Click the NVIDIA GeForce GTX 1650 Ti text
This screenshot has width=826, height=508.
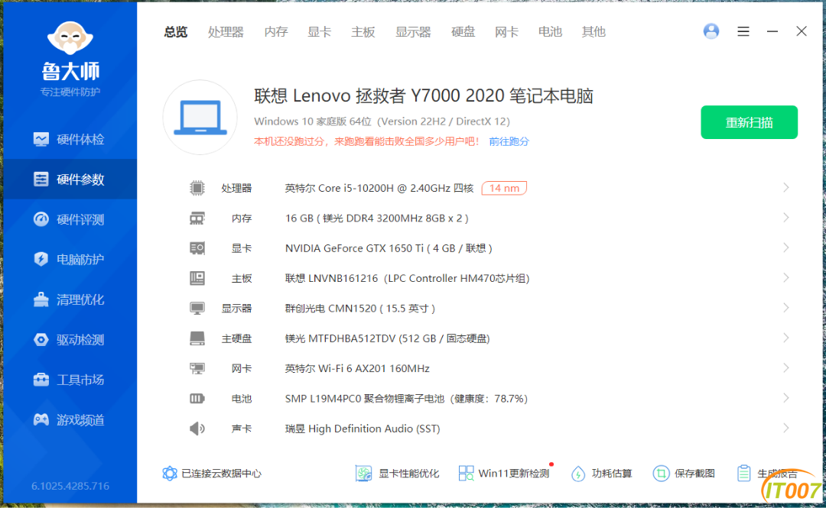pos(389,248)
